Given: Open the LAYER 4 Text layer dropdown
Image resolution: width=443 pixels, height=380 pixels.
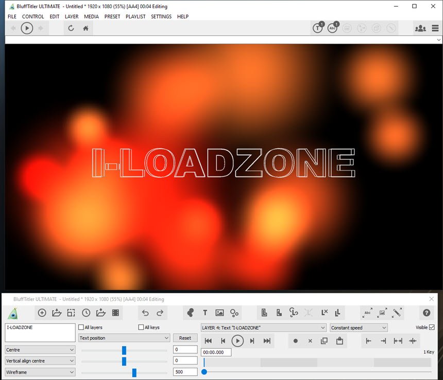Looking at the screenshot, I should tap(264, 328).
